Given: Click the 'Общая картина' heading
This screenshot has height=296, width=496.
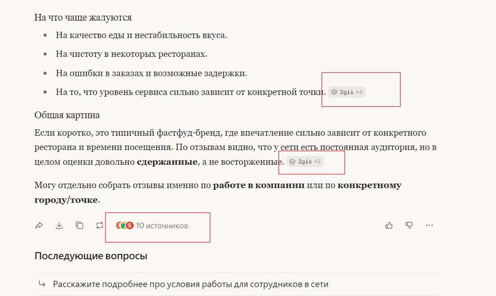Looking at the screenshot, I should tap(67, 115).
